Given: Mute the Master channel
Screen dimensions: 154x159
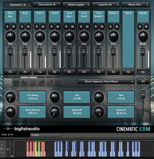Looking at the screenshot, I should pos(146,27).
